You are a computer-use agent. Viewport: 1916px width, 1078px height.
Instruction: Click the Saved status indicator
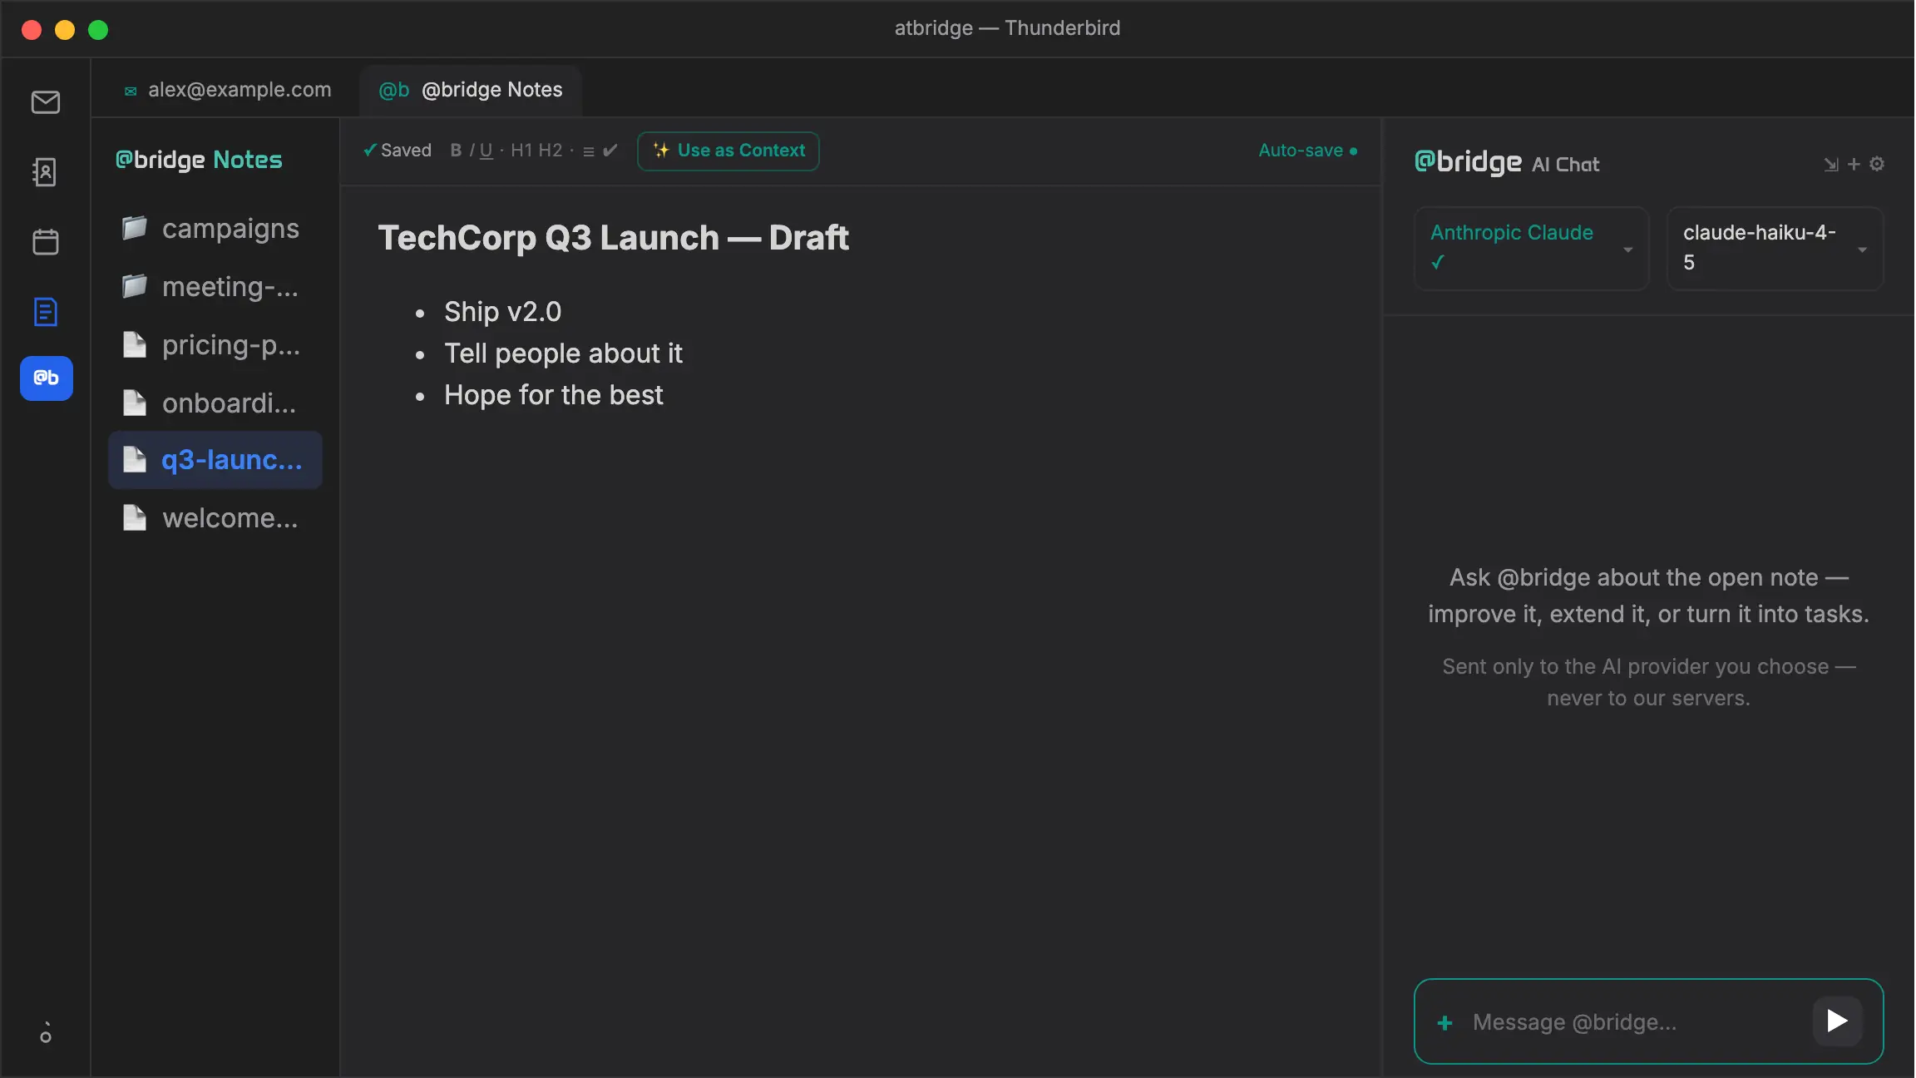(x=398, y=151)
